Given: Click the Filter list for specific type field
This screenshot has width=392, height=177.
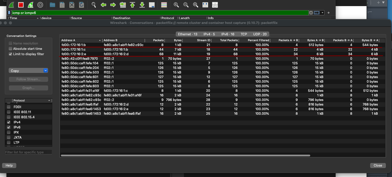Looking at the screenshot, I should coord(28,152).
